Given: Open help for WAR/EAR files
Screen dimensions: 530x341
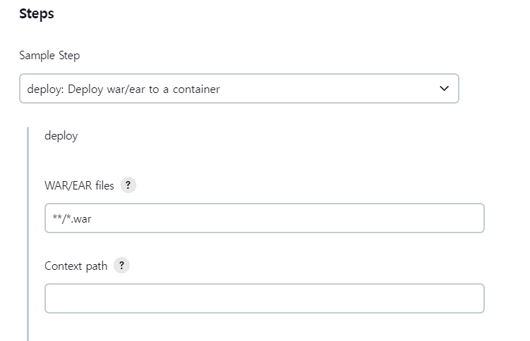Looking at the screenshot, I should [x=128, y=185].
